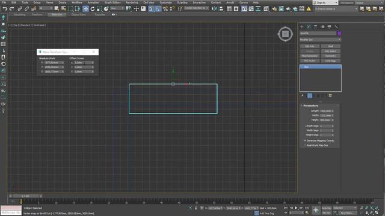Toggle the Angle Snap button

(x=158, y=9)
